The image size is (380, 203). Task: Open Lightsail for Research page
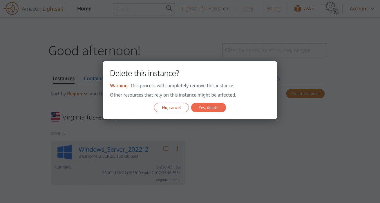[205, 9]
